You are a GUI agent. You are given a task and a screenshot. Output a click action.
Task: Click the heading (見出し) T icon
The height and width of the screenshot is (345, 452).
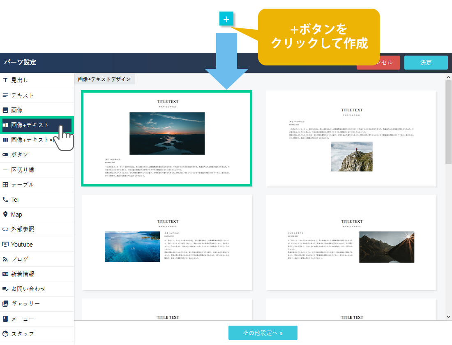coord(5,80)
